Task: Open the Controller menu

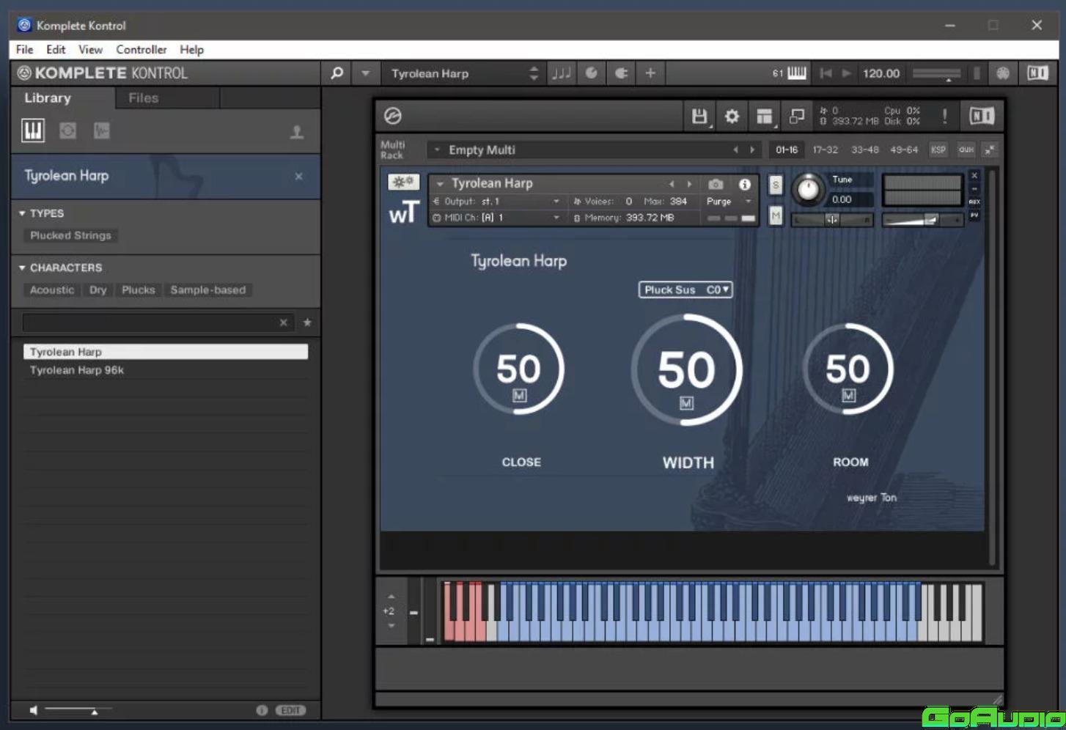Action: coord(141,49)
